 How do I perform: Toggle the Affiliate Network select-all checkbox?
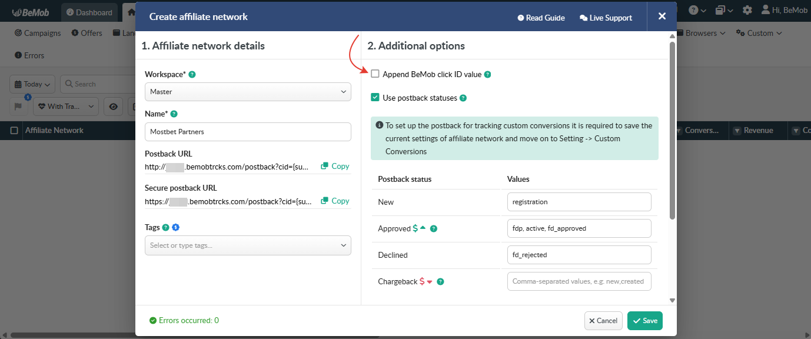click(x=15, y=131)
